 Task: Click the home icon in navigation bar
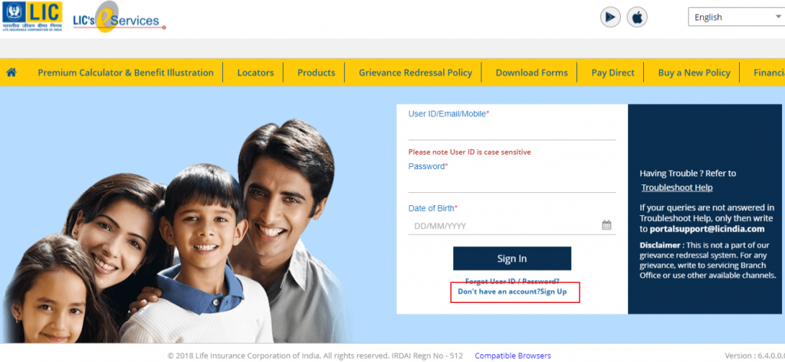point(11,72)
